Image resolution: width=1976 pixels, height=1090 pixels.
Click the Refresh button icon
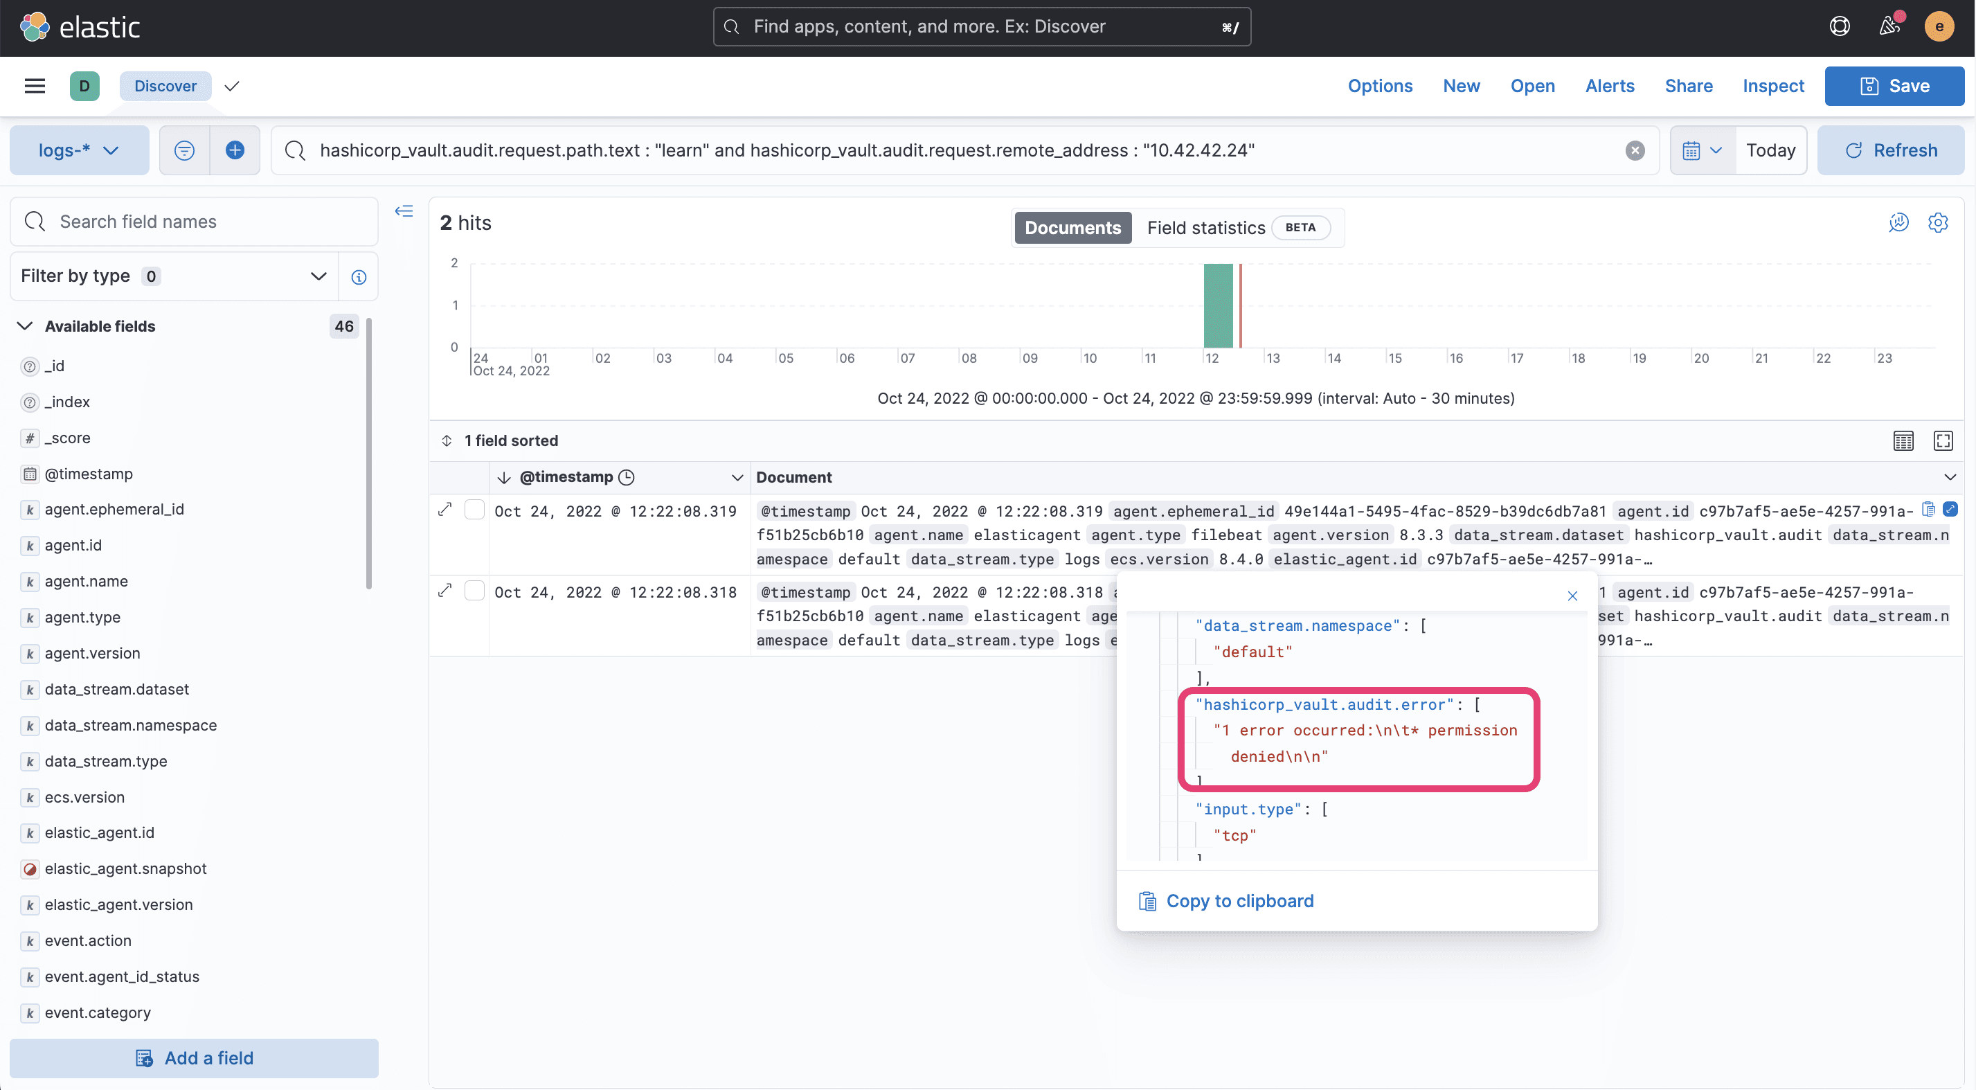pyautogui.click(x=1853, y=149)
